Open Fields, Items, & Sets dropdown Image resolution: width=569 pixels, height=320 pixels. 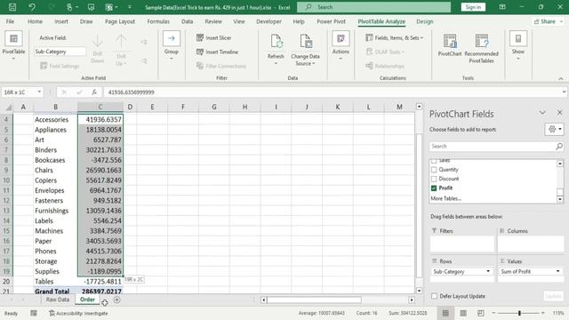[x=395, y=37]
